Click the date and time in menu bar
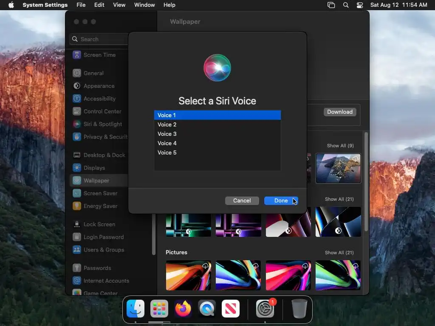 click(x=398, y=5)
